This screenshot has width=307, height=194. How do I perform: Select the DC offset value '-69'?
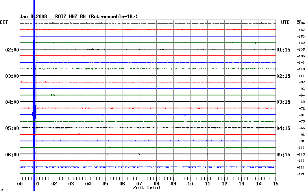301,102
